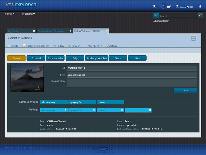The height and width of the screenshot is (155, 206).
Task: Open the Advanced Search link
Action: pyautogui.click(x=161, y=21)
